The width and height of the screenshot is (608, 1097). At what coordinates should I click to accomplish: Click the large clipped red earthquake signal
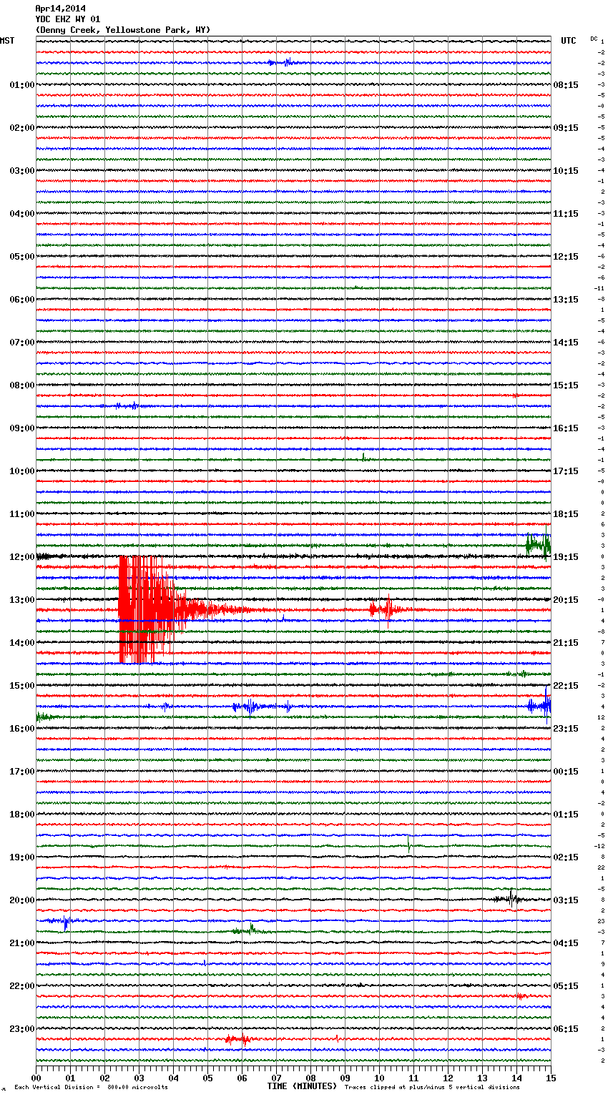[x=147, y=609]
